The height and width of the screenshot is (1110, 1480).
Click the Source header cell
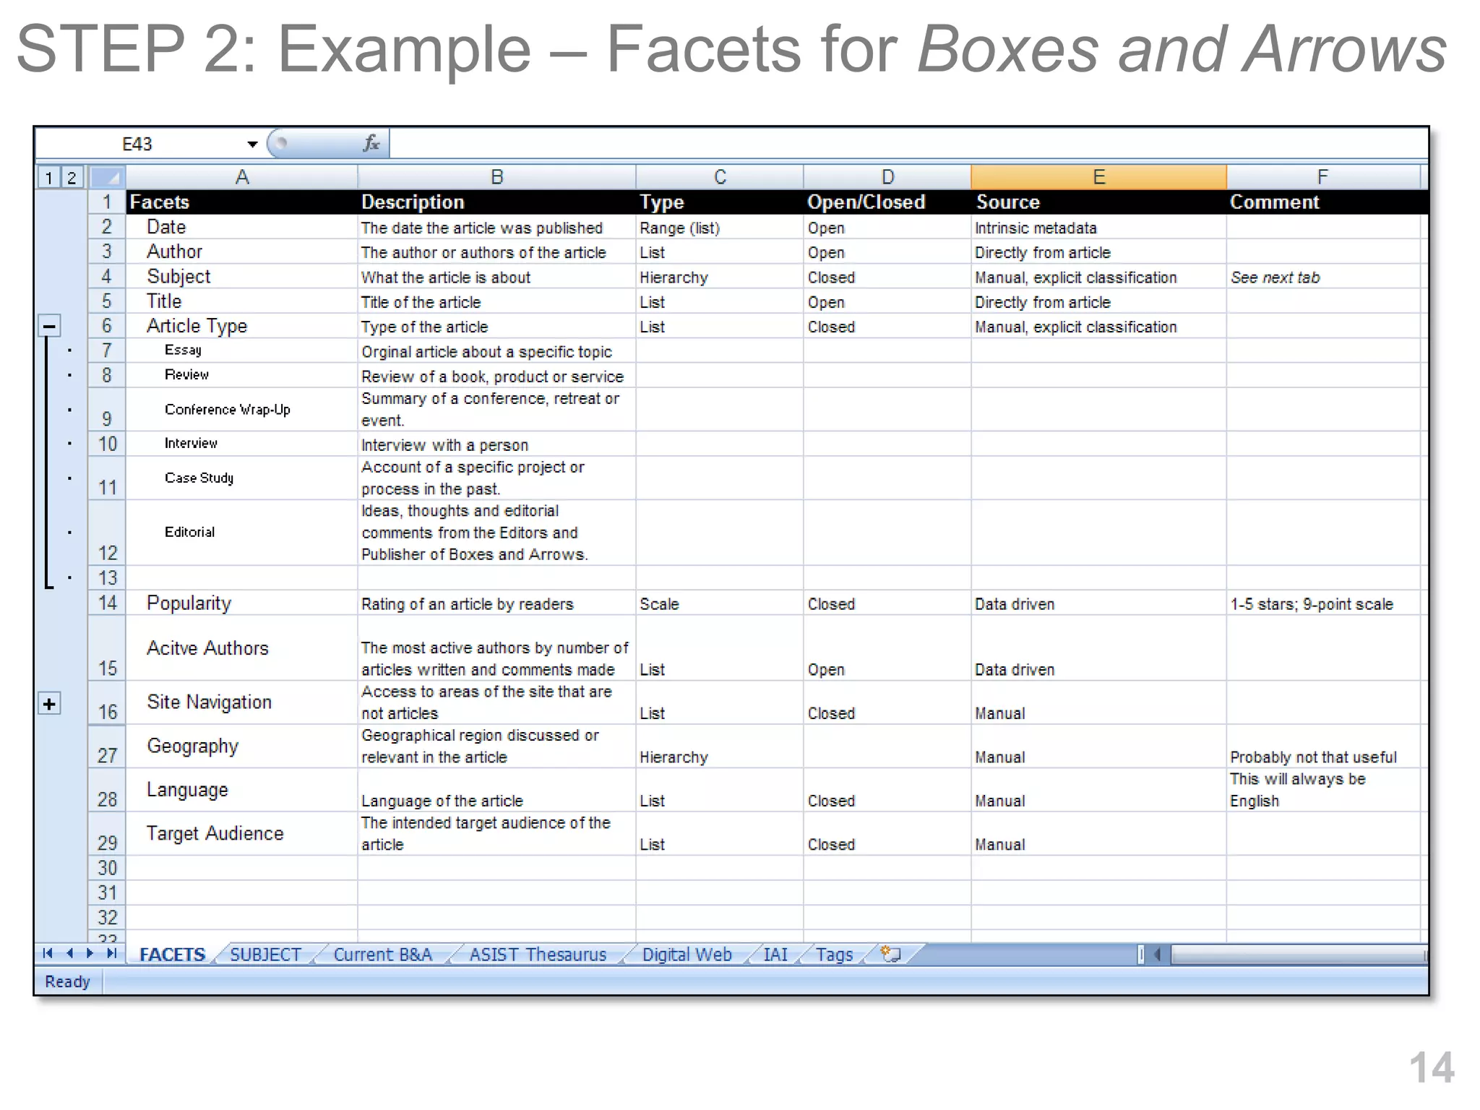1098,202
